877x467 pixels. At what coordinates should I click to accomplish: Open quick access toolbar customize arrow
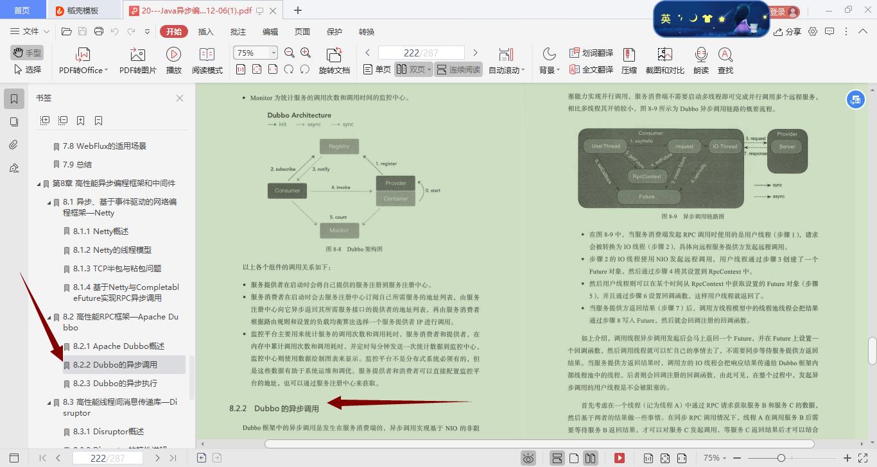pyautogui.click(x=147, y=31)
